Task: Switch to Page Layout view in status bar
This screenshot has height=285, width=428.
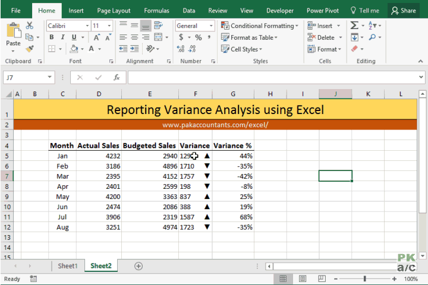Action: pyautogui.click(x=303, y=278)
